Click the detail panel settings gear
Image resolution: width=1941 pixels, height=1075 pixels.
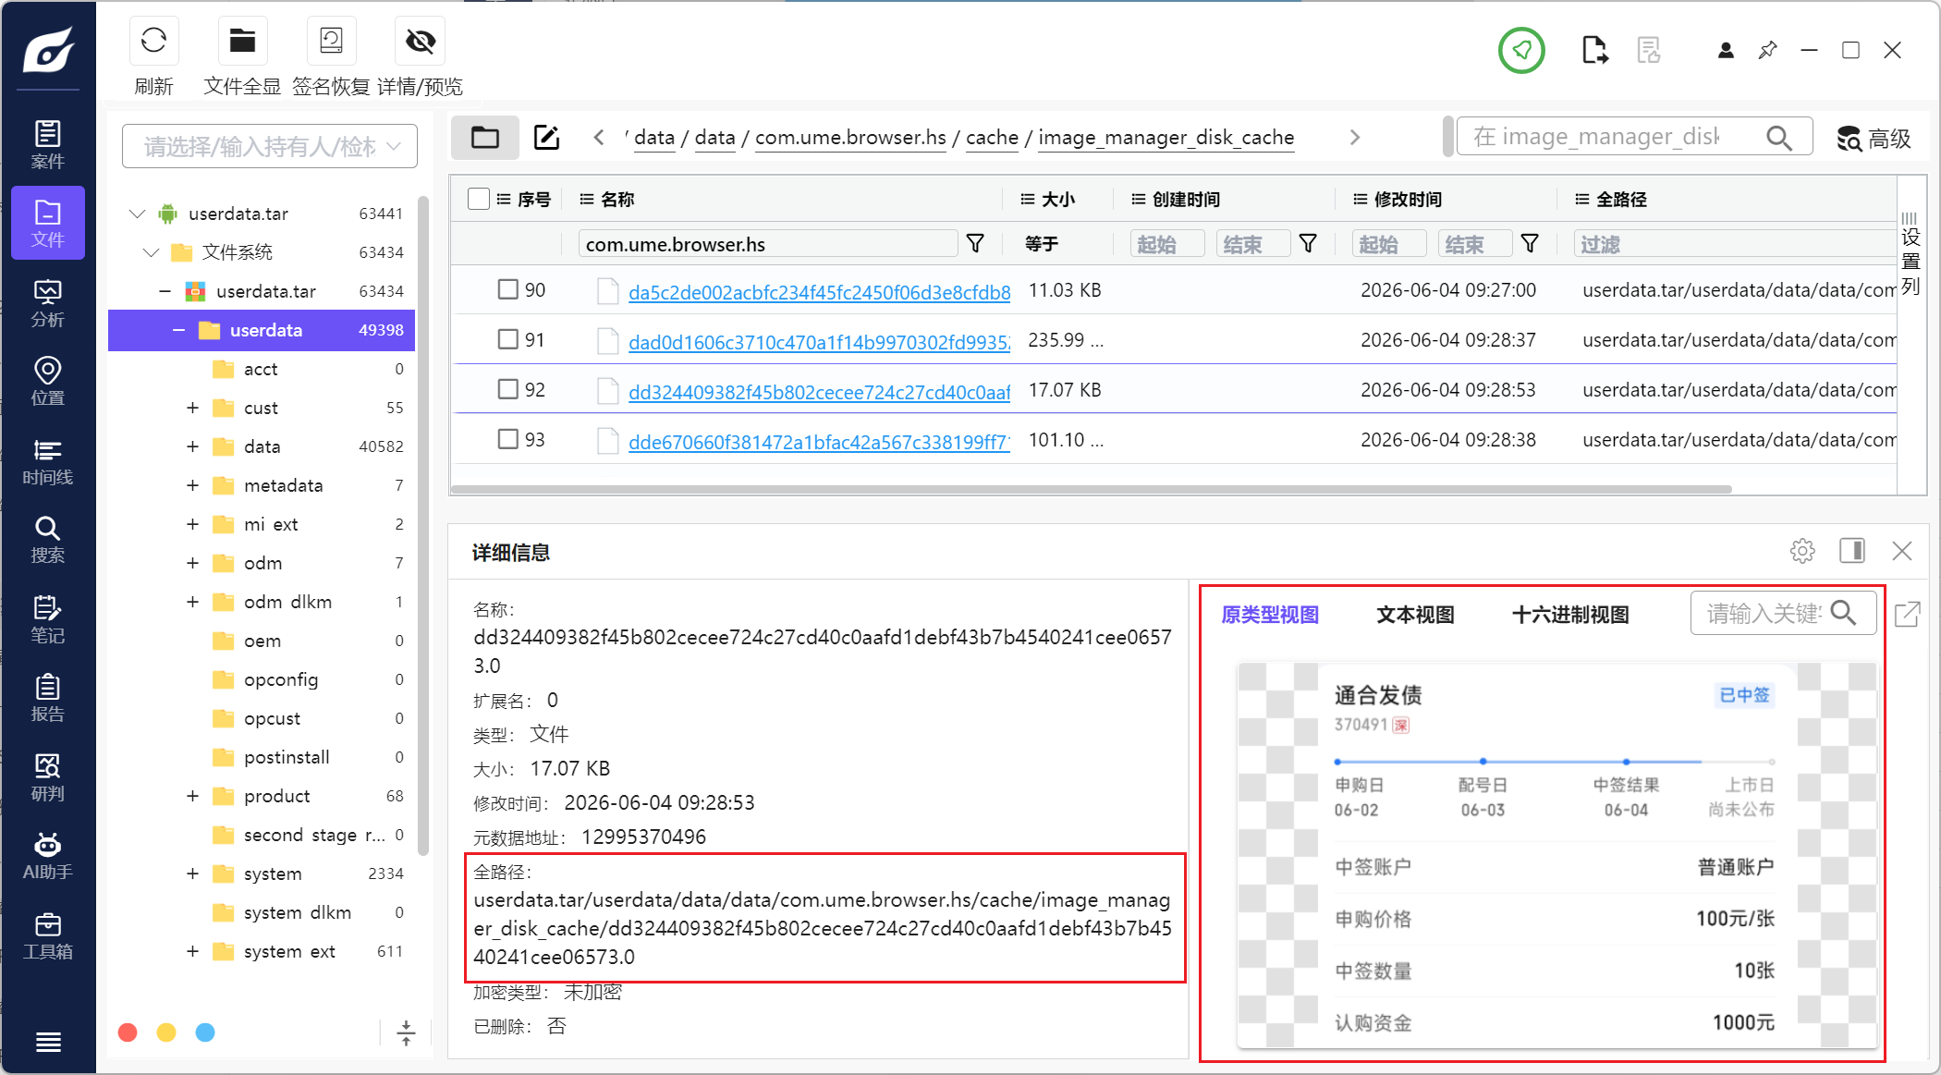pyautogui.click(x=1802, y=551)
